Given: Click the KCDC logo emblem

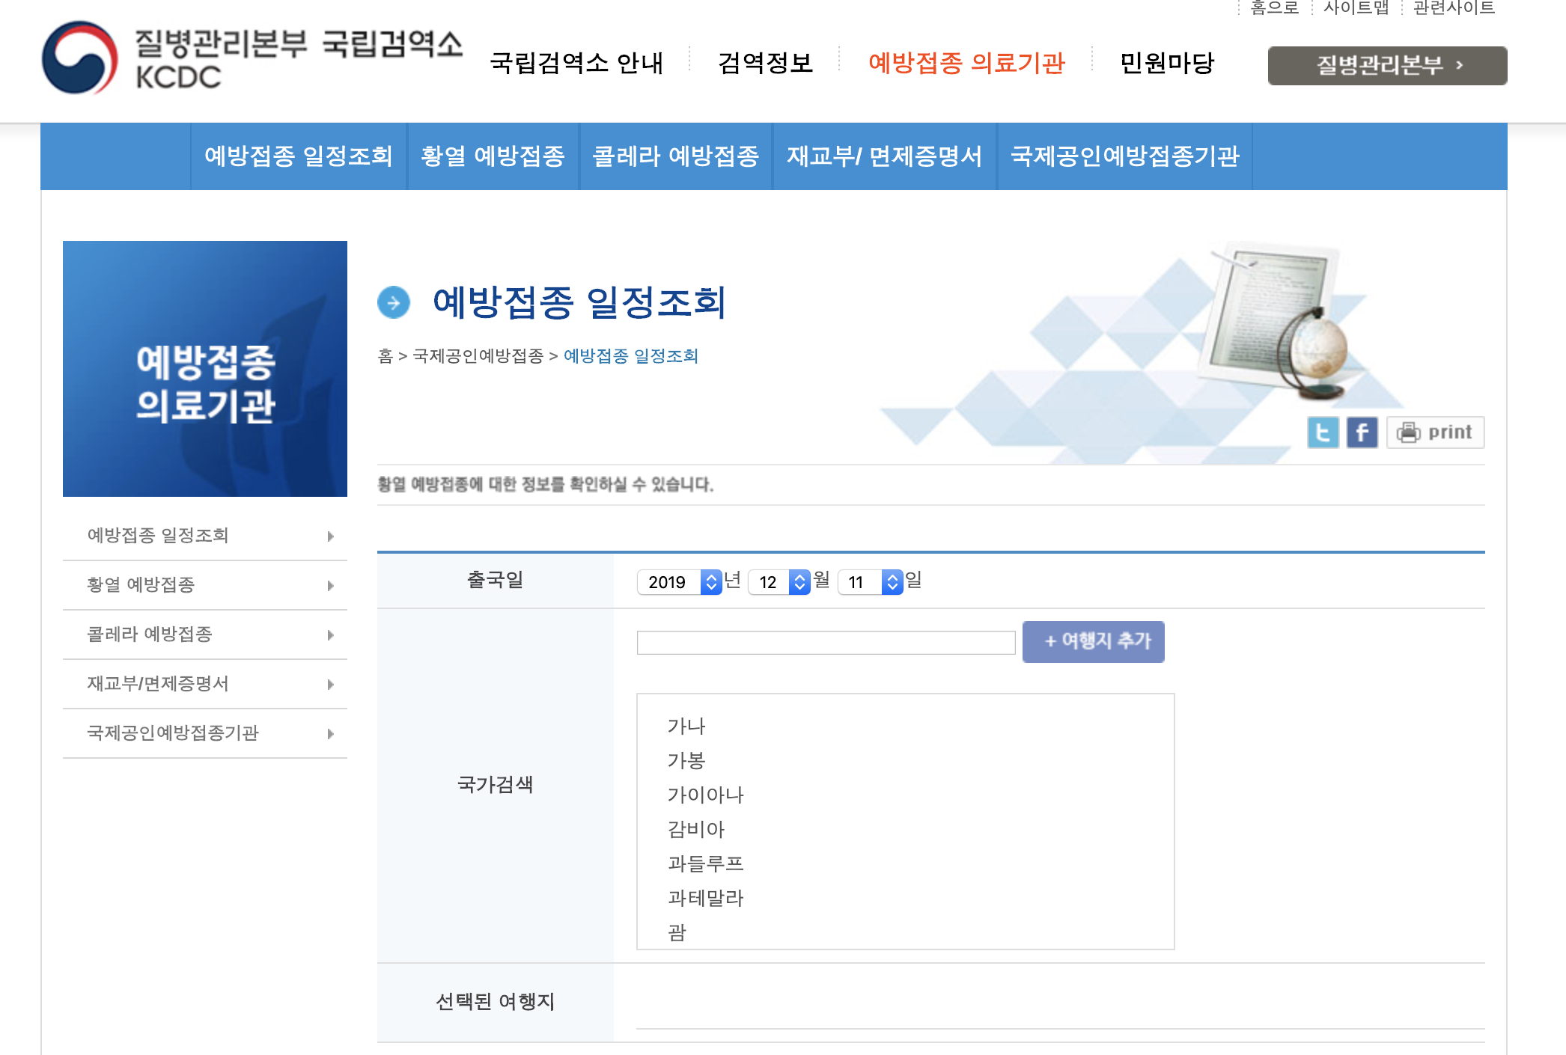Looking at the screenshot, I should click(80, 58).
